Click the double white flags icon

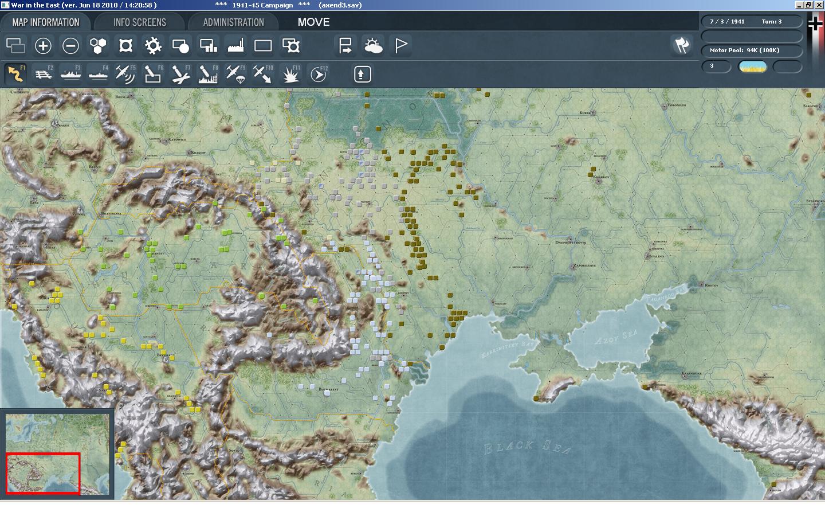pos(682,45)
